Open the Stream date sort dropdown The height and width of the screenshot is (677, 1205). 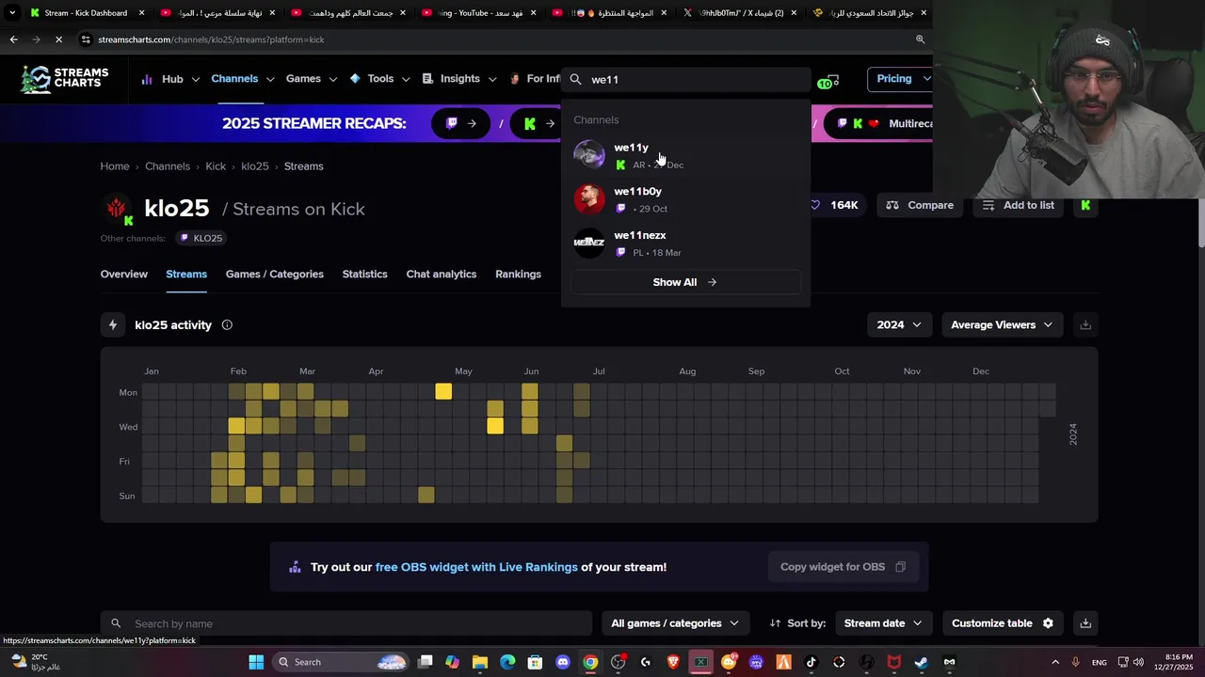coord(882,623)
